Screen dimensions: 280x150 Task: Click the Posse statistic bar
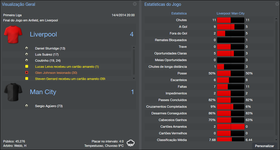point(231,73)
